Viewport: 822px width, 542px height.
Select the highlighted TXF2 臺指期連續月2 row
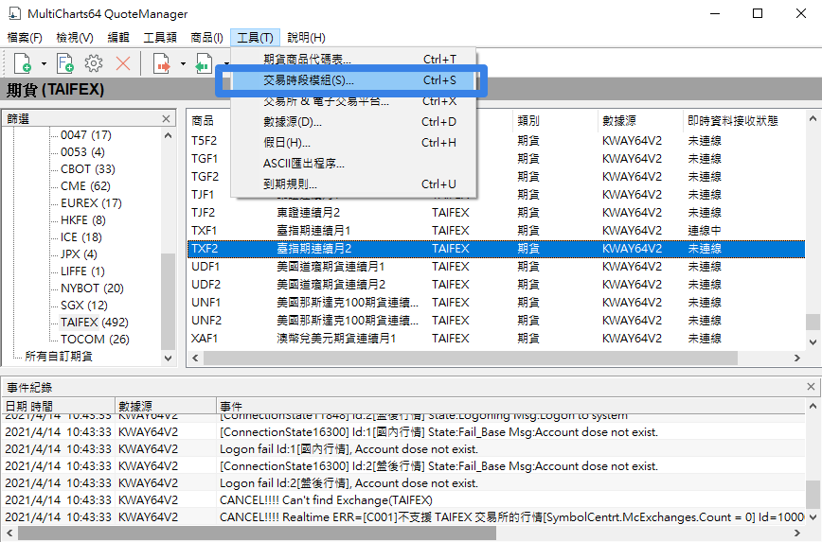(496, 249)
